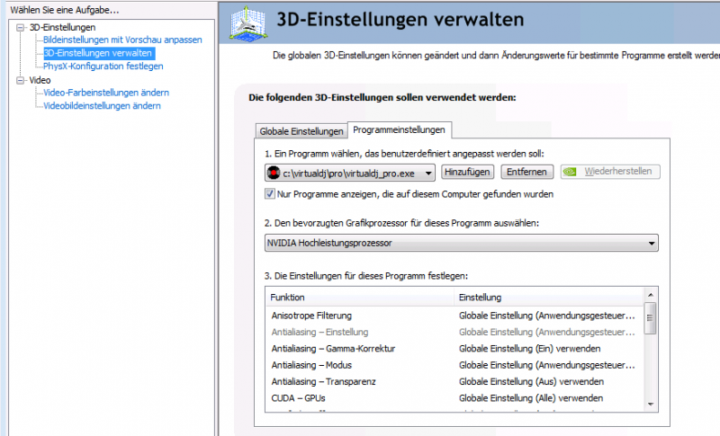Image resolution: width=720 pixels, height=436 pixels.
Task: Collapse the 3D-Einstellungen tree node
Action: pyautogui.click(x=22, y=28)
